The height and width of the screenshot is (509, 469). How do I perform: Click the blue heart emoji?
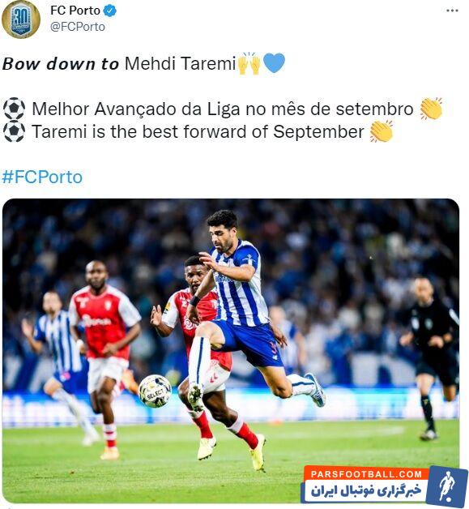coord(274,62)
